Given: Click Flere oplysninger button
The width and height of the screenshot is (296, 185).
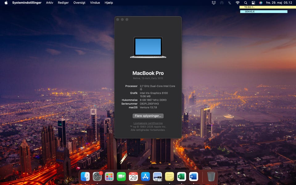Looking at the screenshot, I should [148, 116].
